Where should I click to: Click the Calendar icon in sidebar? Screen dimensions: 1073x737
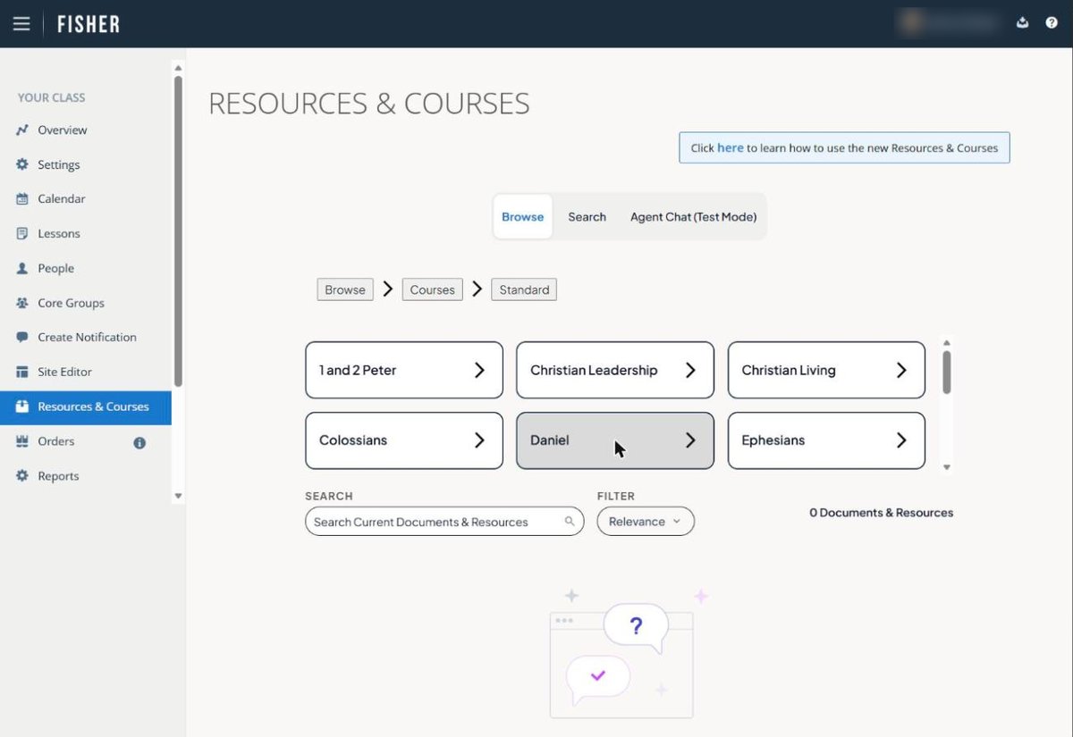coord(22,199)
